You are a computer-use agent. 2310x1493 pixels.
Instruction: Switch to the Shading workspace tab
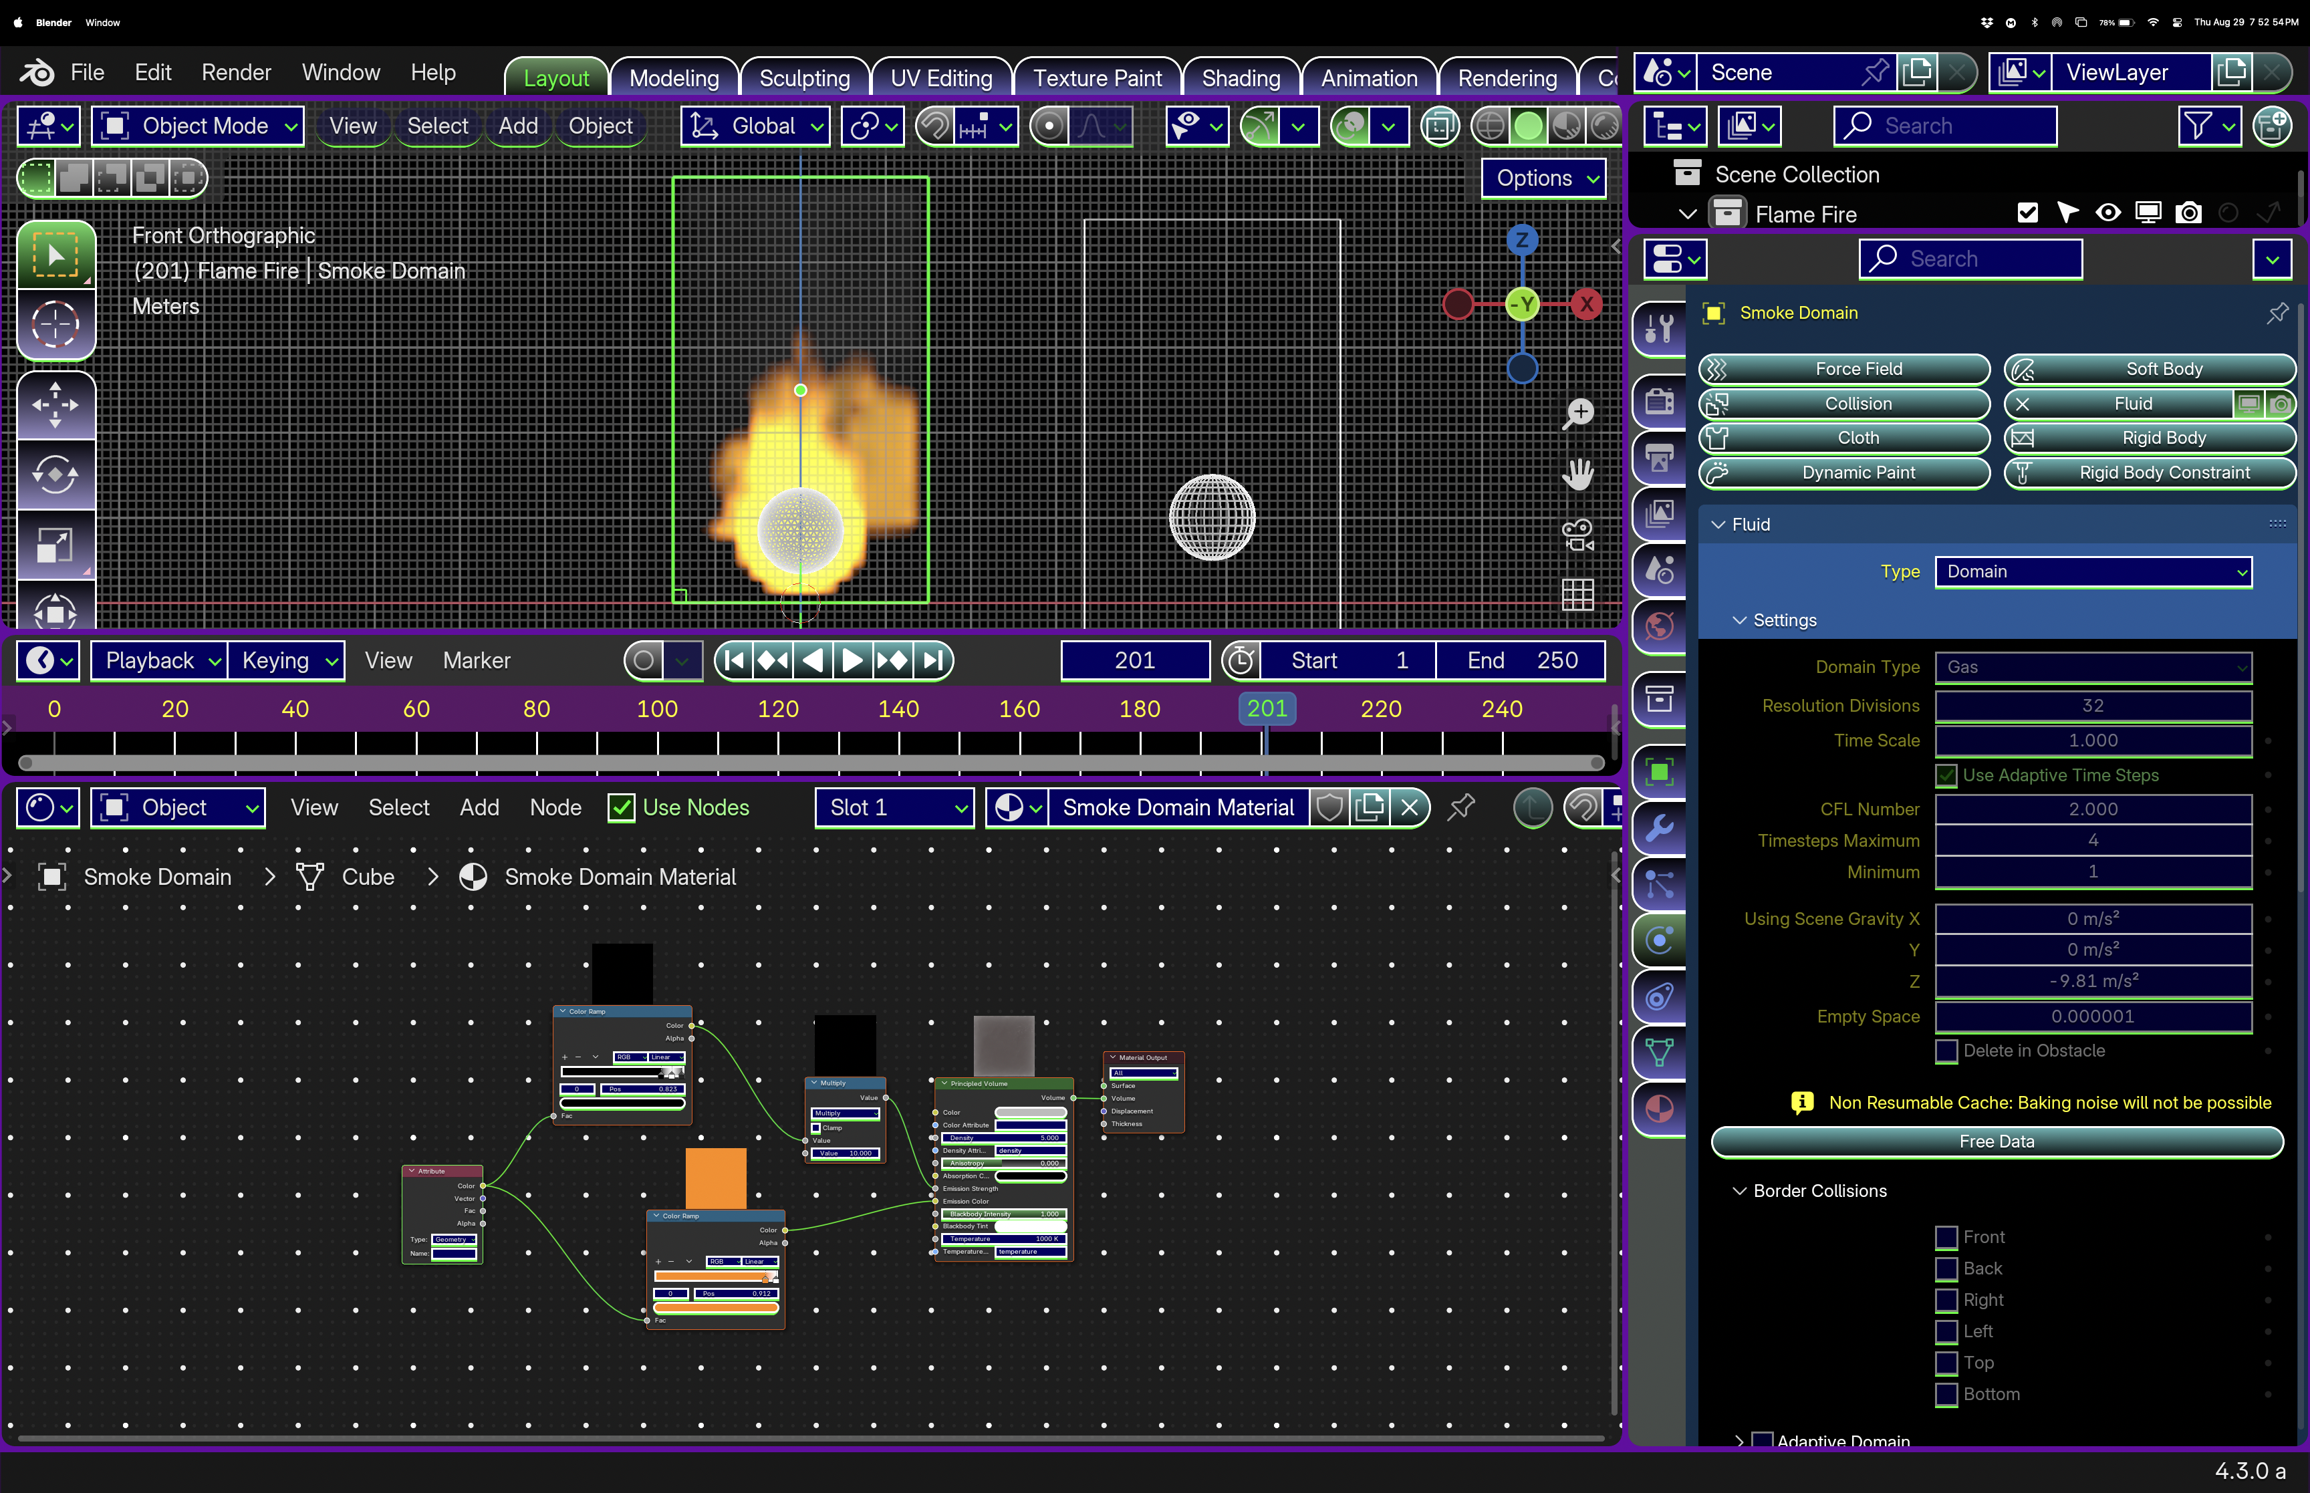(1240, 78)
